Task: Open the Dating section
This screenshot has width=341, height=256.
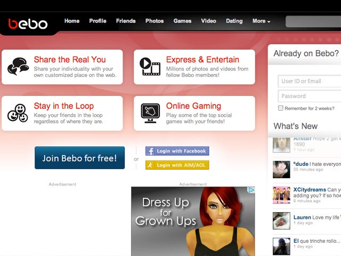Action: tap(234, 21)
